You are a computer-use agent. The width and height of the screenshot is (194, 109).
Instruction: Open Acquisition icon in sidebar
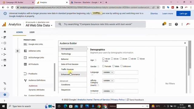pos(5,54)
